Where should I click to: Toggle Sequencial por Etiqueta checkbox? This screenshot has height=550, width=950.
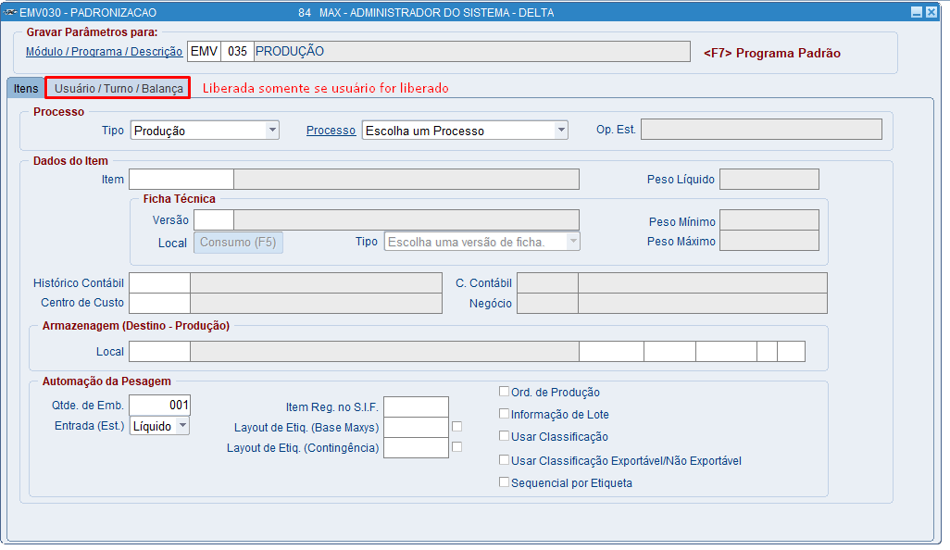[504, 482]
